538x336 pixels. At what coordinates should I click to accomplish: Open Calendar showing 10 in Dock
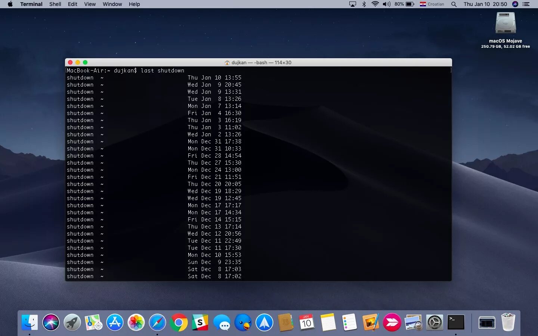pos(307,322)
